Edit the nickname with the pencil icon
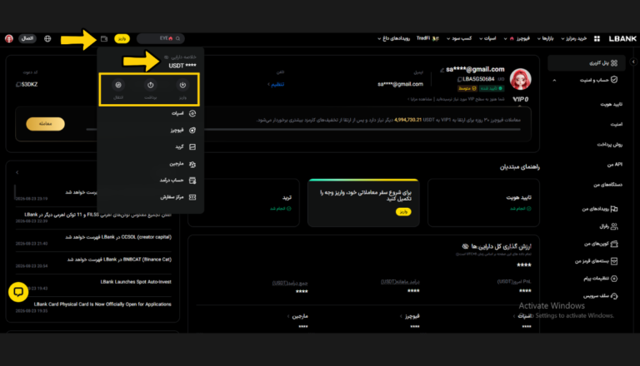Viewport: 640px width, 366px height. (442, 70)
